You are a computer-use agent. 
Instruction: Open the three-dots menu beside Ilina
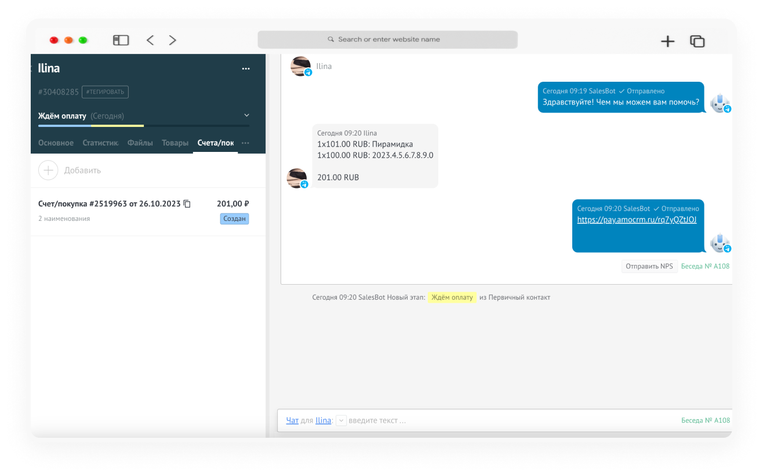(246, 68)
